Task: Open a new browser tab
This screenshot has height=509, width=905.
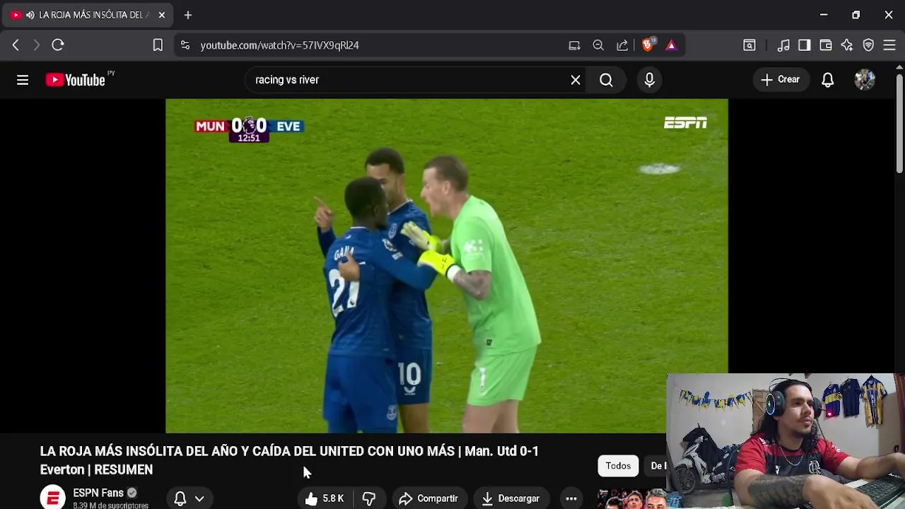Action: pos(188,15)
